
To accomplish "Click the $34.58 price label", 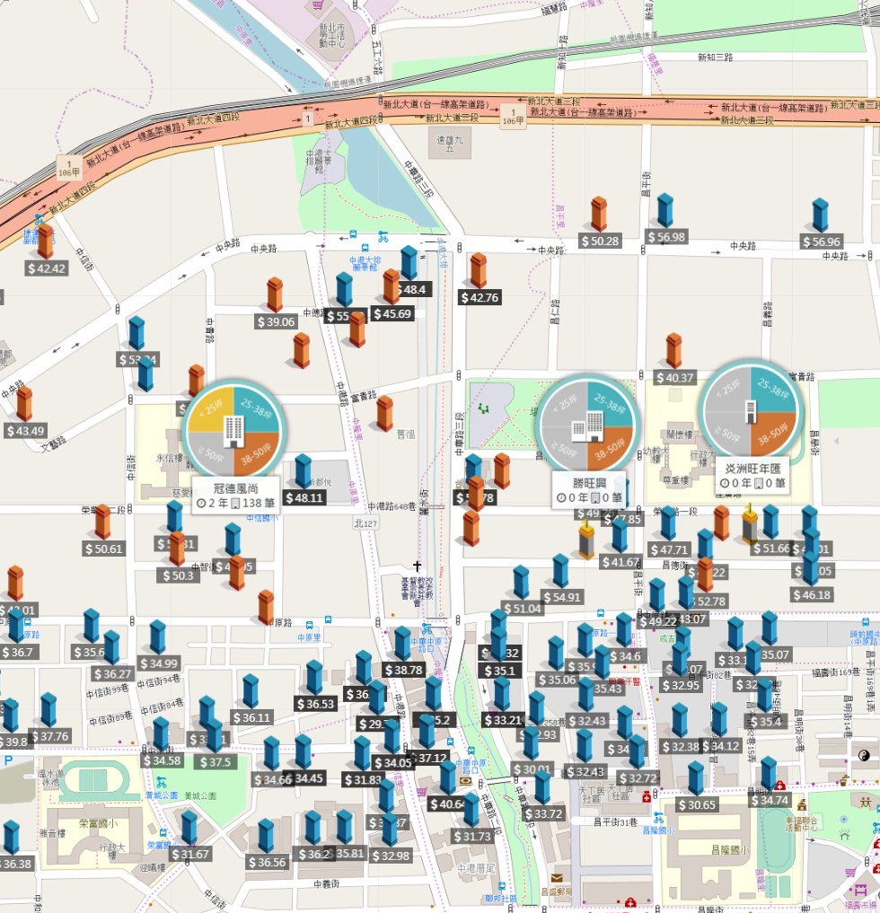I will (x=162, y=760).
